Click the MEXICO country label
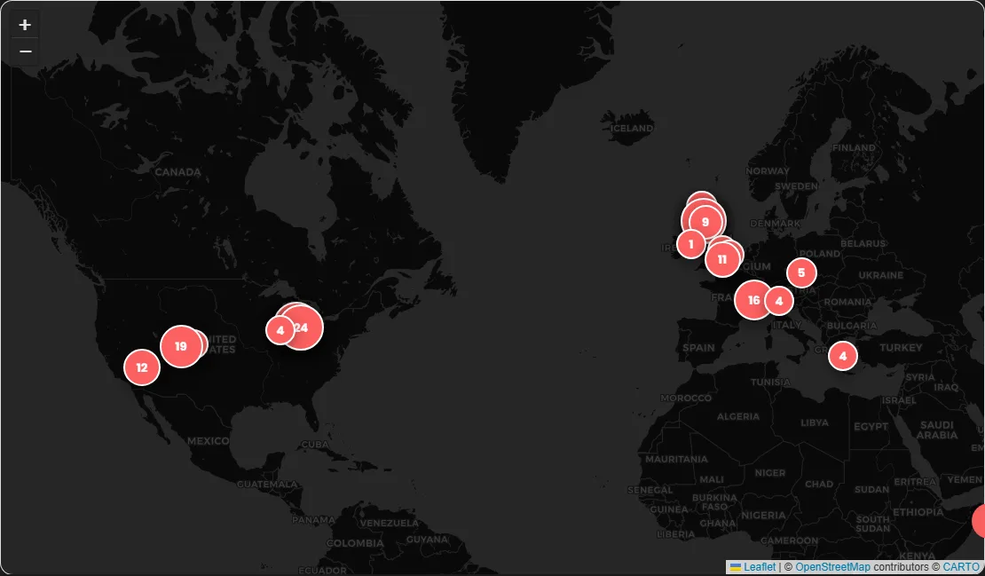 (208, 441)
